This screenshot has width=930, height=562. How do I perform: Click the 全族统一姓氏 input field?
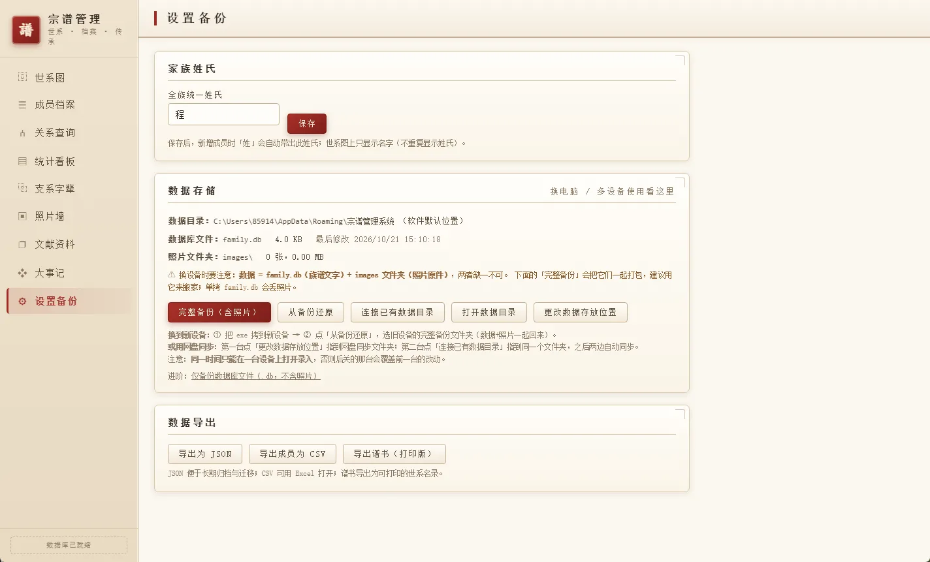coord(223,114)
